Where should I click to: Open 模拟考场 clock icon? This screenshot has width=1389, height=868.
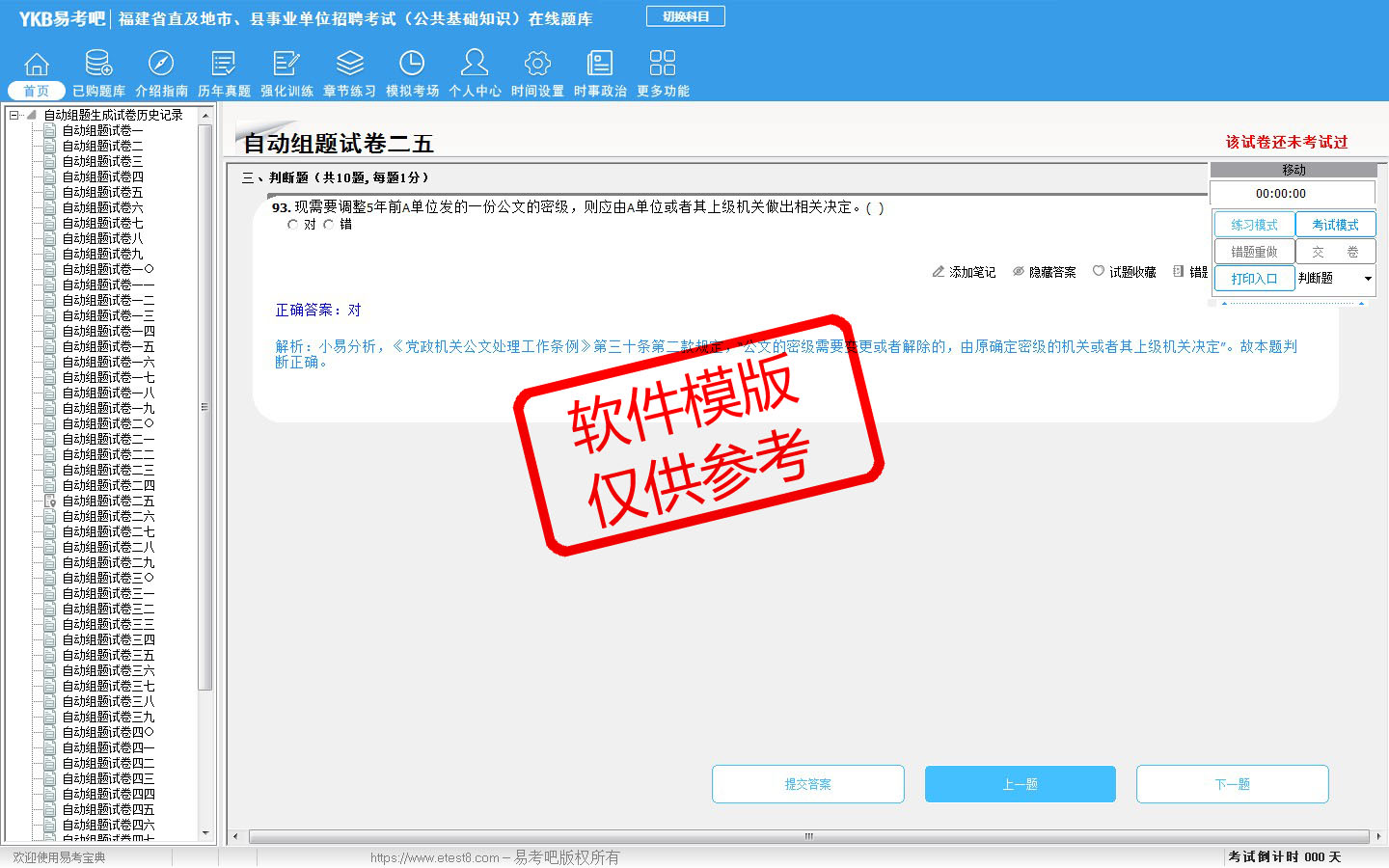click(412, 65)
